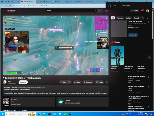Show hidden system tray icons
The width and height of the screenshot is (154, 116).
coord(136,114)
